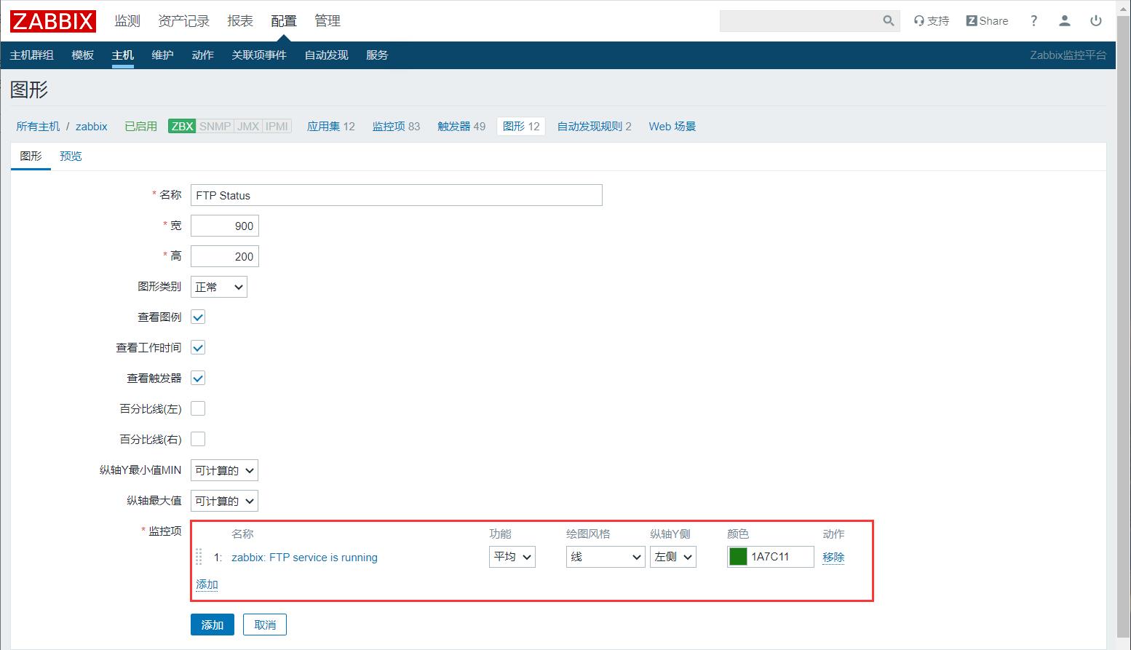Go to 关联项事件 submenu

tap(259, 55)
